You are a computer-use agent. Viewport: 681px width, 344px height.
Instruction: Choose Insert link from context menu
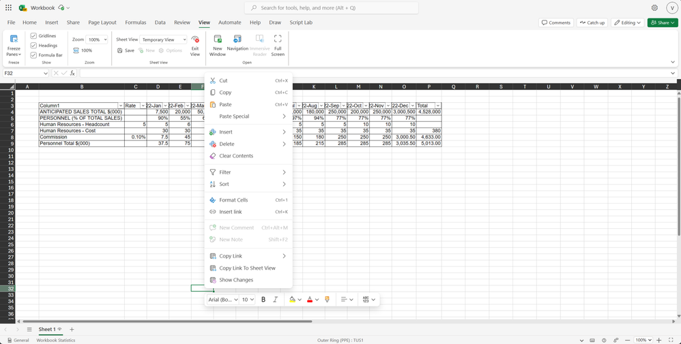tap(248, 212)
